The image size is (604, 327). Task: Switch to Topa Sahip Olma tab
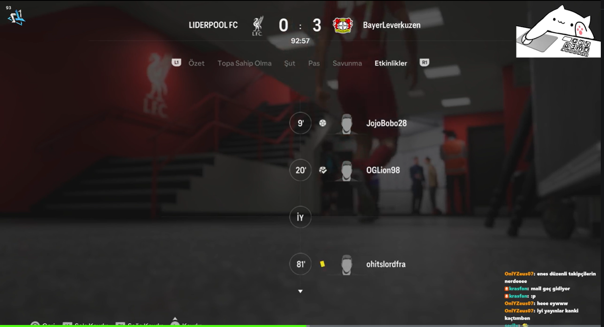(x=244, y=63)
